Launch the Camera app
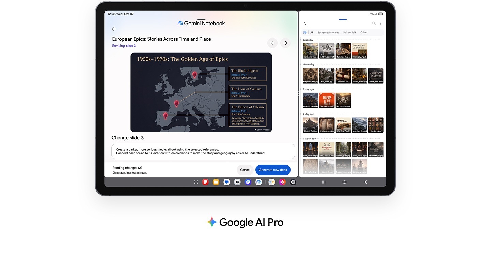 click(x=237, y=182)
